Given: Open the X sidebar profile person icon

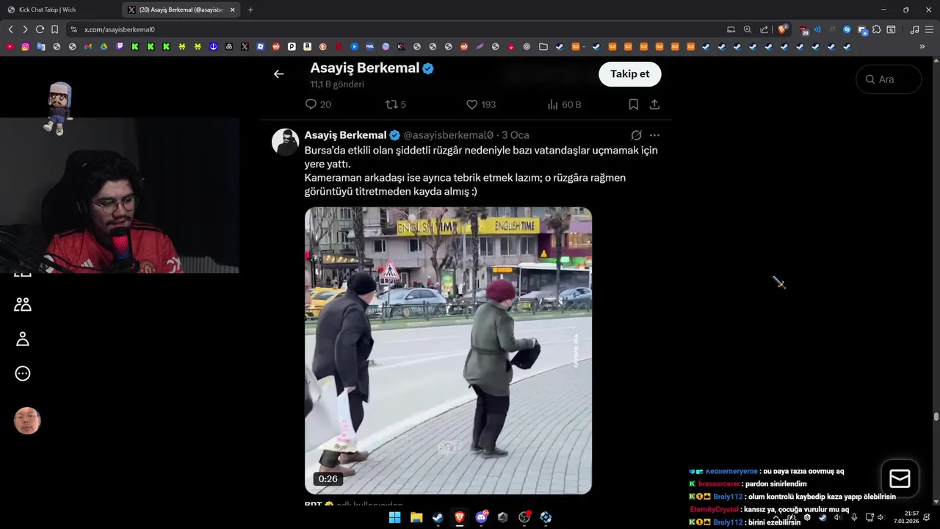Looking at the screenshot, I should 23,339.
